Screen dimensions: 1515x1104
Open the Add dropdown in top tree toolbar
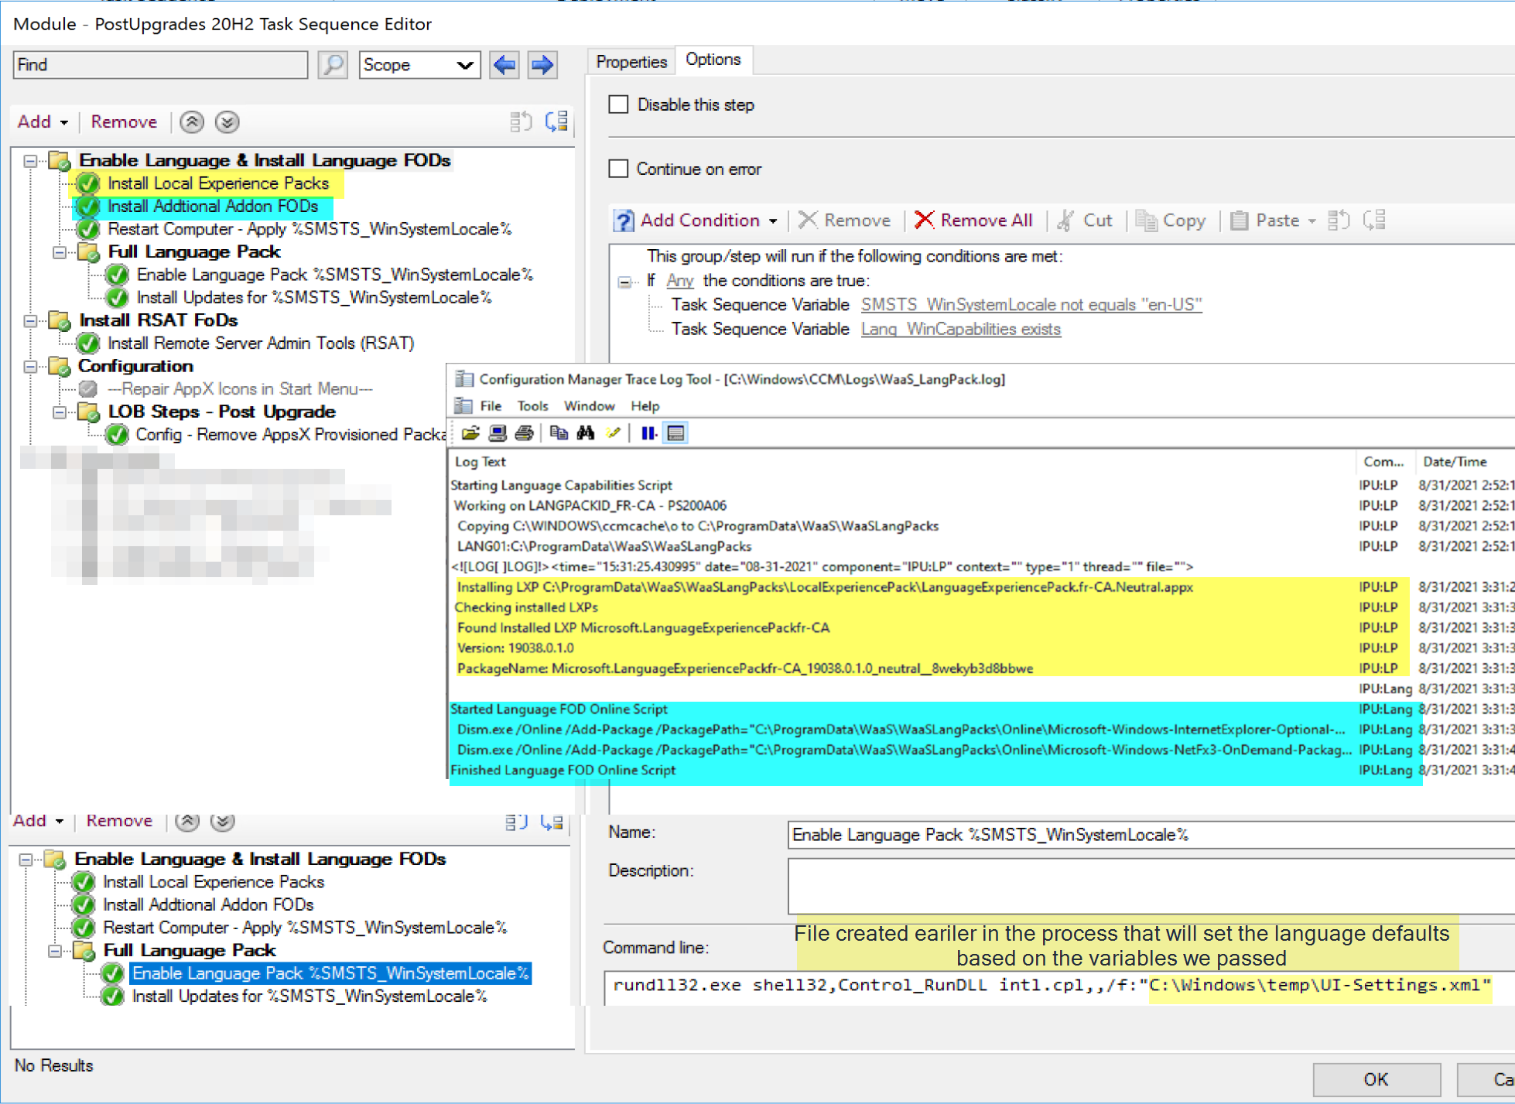click(43, 121)
